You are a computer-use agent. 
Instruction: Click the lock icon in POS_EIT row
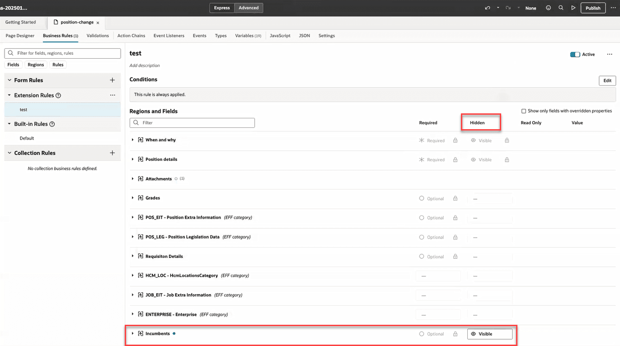(x=455, y=218)
